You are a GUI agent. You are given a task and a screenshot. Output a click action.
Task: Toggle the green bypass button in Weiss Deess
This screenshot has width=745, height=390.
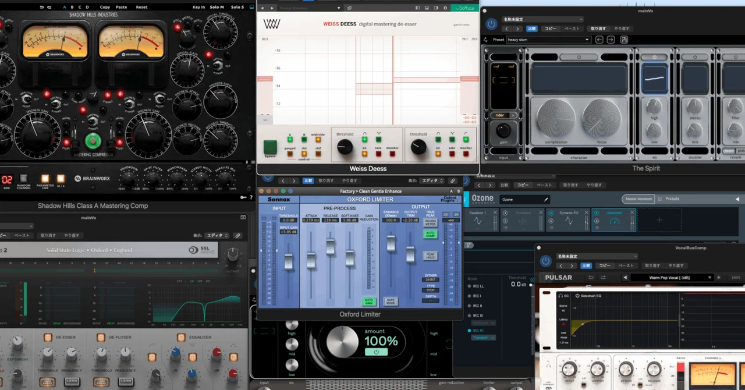click(270, 147)
